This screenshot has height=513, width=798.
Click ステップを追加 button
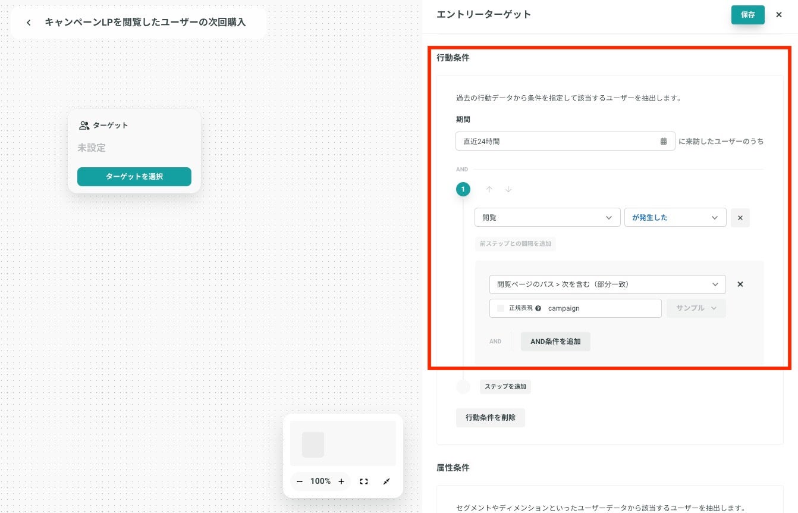click(505, 387)
